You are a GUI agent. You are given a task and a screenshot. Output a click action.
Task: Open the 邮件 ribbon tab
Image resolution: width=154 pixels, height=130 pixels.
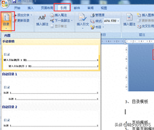pyautogui.click(x=77, y=8)
